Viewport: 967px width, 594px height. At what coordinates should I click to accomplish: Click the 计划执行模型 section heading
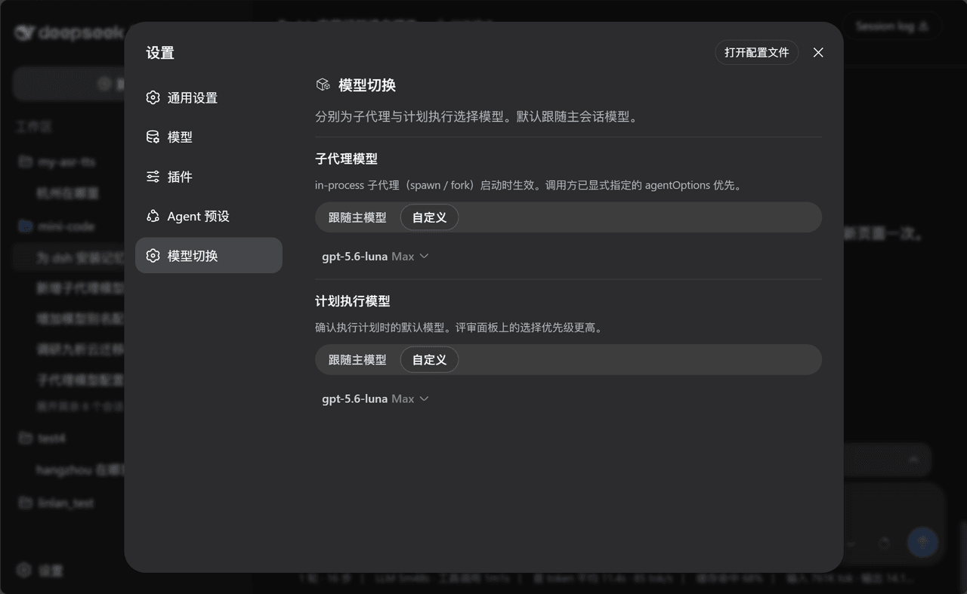[353, 301]
